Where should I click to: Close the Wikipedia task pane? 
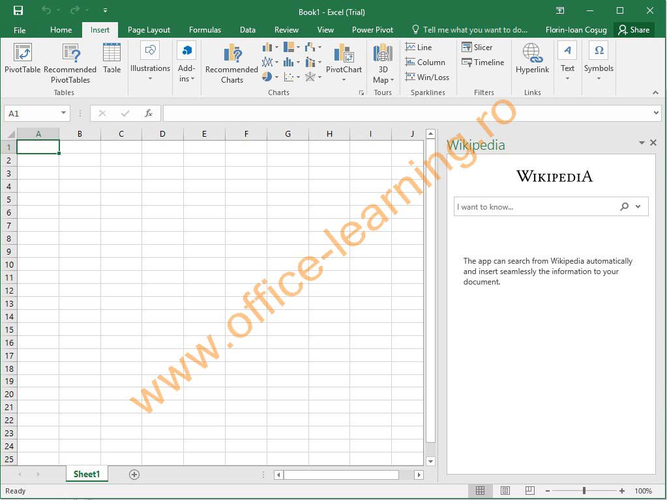653,143
